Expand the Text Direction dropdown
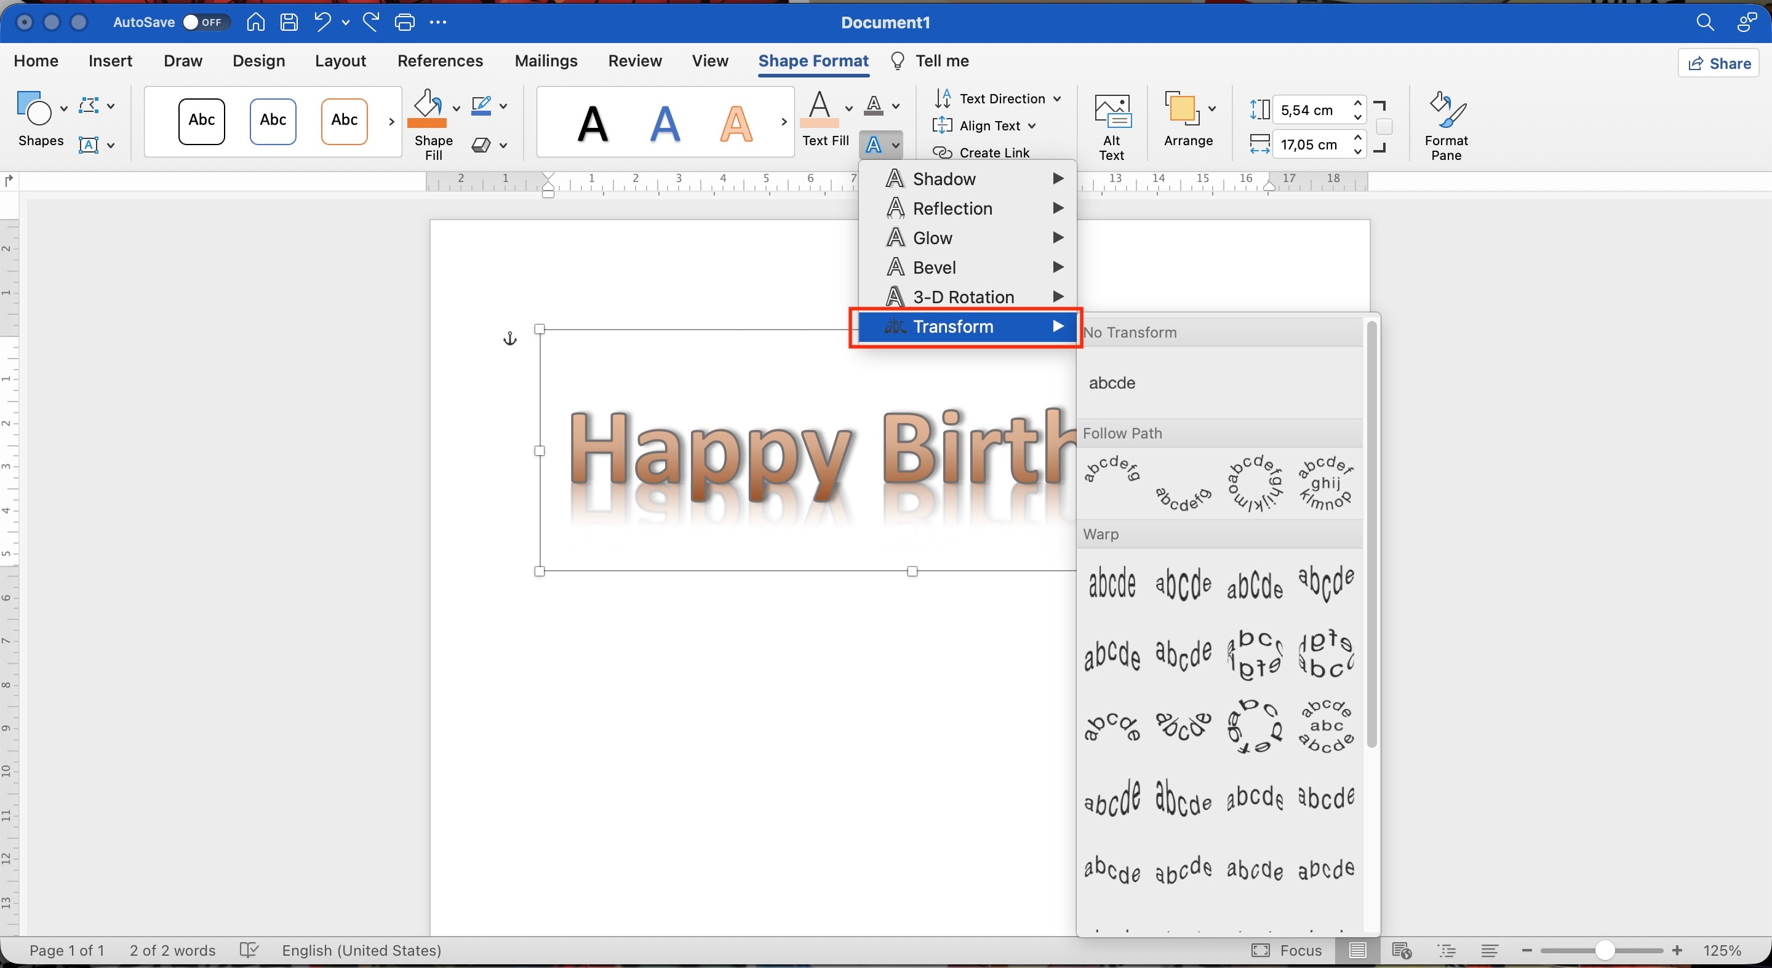Screen dimensions: 1772x968 coord(1056,98)
